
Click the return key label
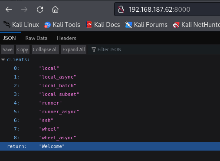tap(17, 146)
